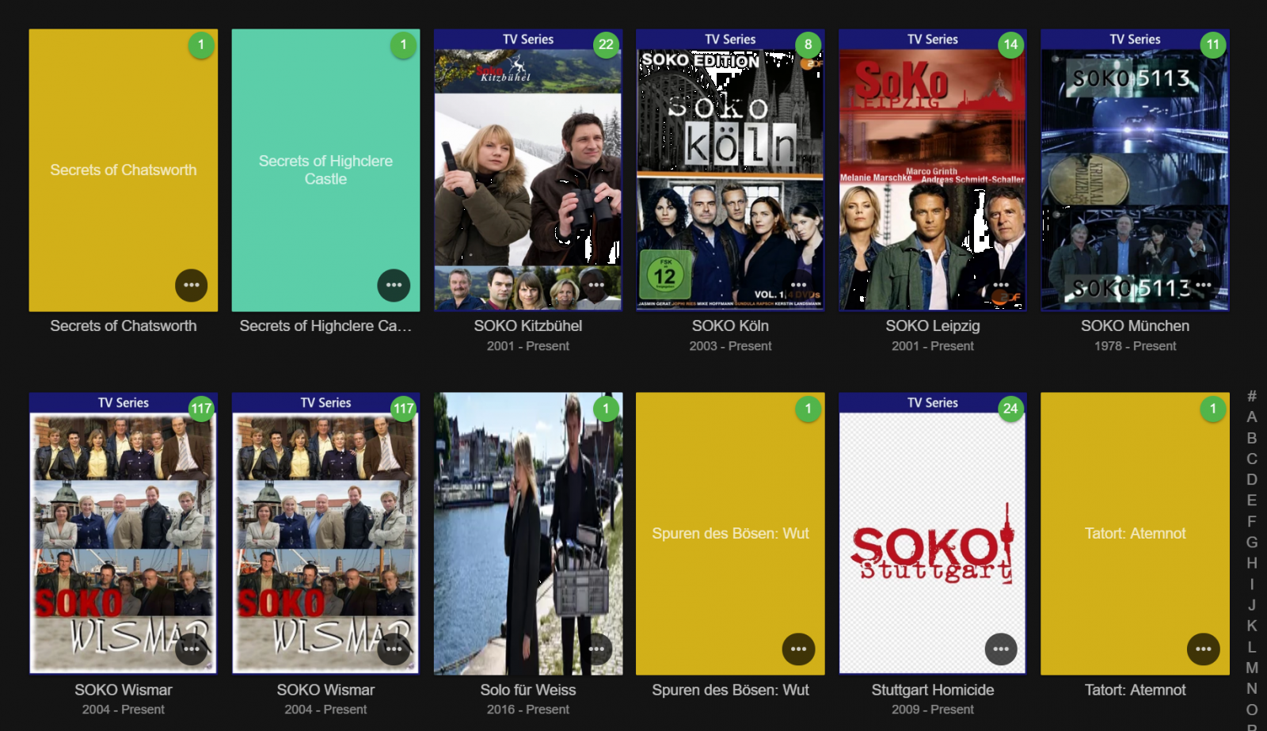Open the yellow Secrets of Chatsworth placeholder card
The width and height of the screenshot is (1267, 731).
tap(124, 170)
